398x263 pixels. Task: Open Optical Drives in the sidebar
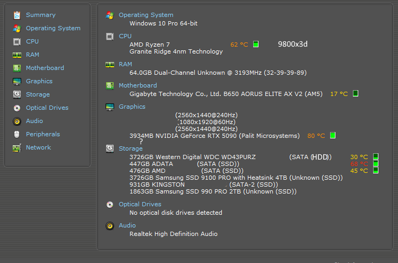point(47,108)
